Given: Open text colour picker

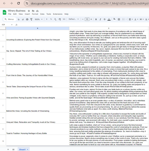Looking at the screenshot, I should point(109,19).
